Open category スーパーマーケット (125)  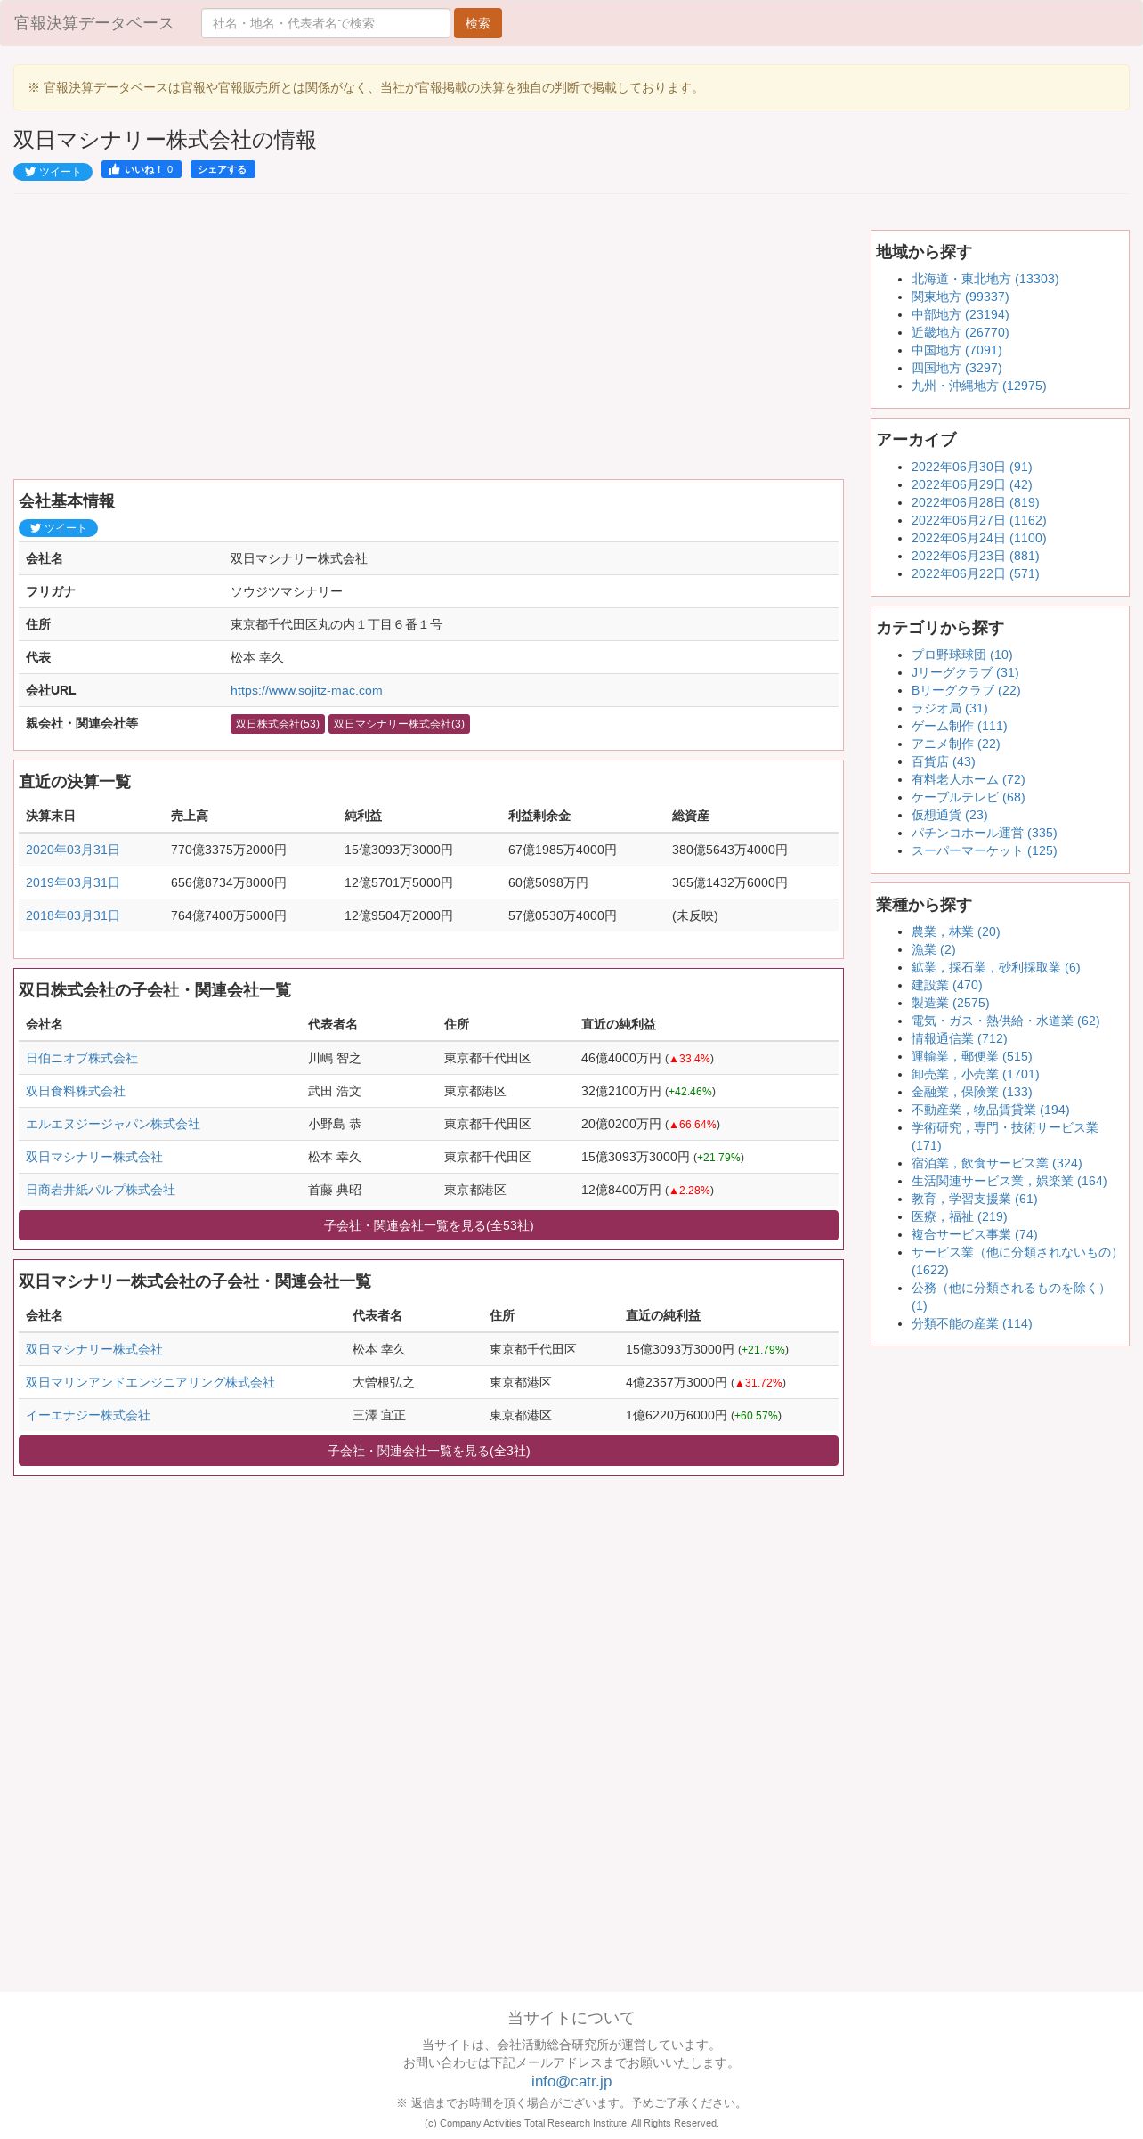[x=985, y=850]
